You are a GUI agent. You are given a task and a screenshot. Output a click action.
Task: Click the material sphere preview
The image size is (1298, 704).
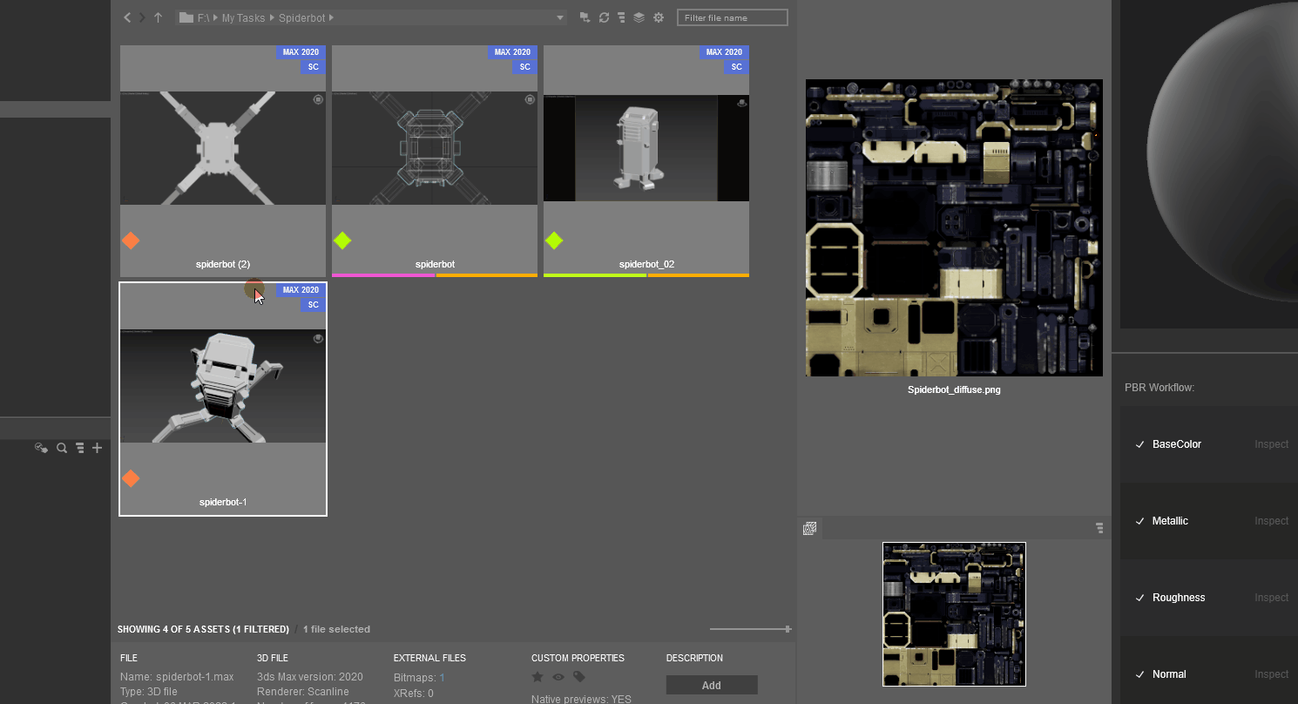point(1224,152)
